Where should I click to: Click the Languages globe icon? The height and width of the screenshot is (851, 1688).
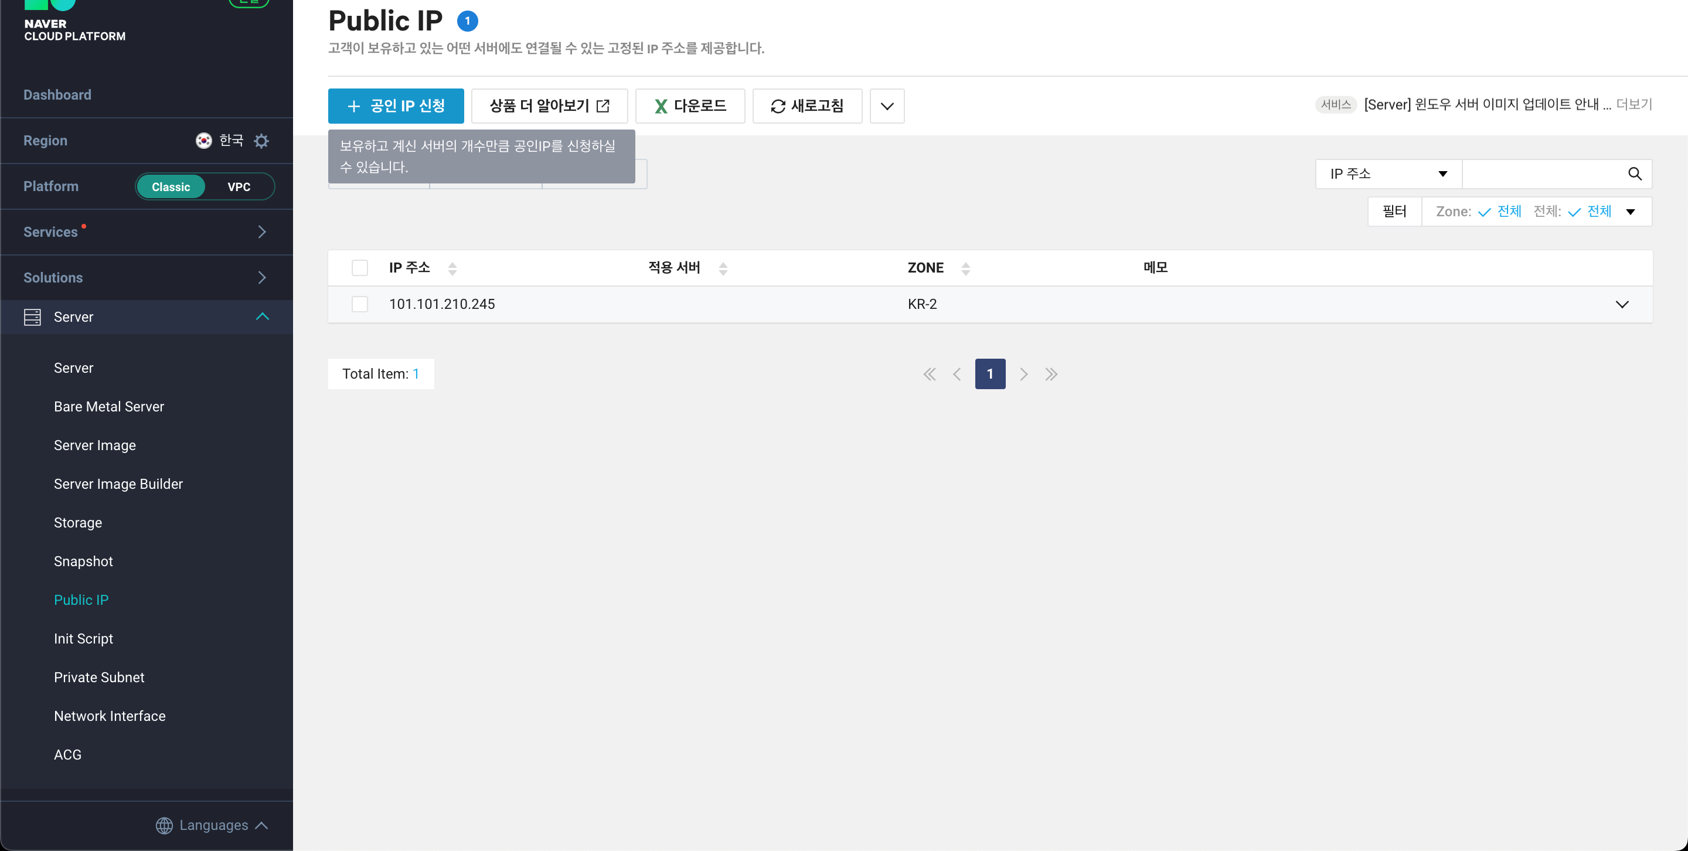point(165,825)
